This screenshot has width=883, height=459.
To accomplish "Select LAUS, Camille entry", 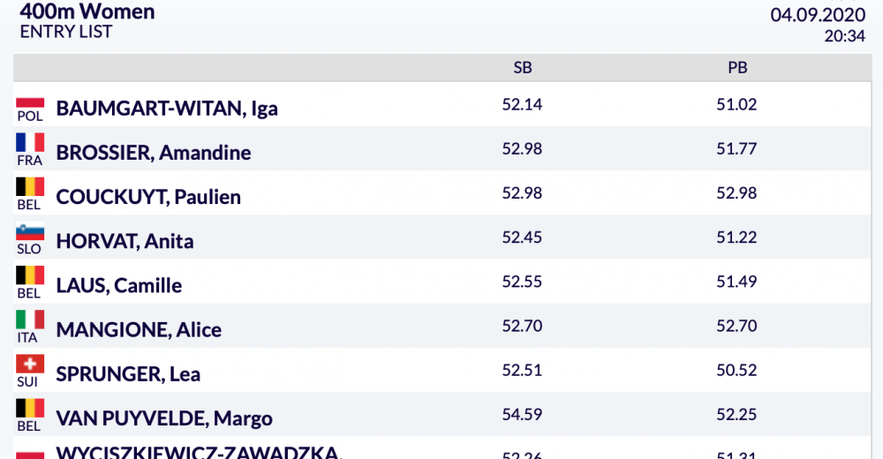I will (x=119, y=285).
